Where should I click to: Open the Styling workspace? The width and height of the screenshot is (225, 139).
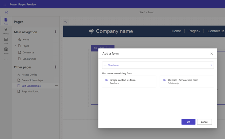(6, 31)
